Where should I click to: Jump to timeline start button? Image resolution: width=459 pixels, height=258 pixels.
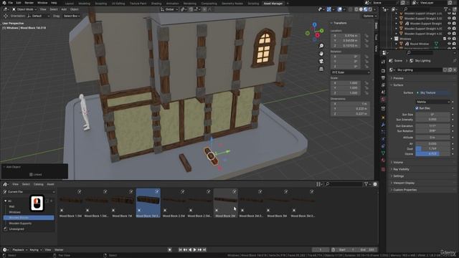(180, 250)
